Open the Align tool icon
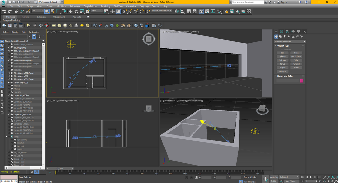 point(182,11)
